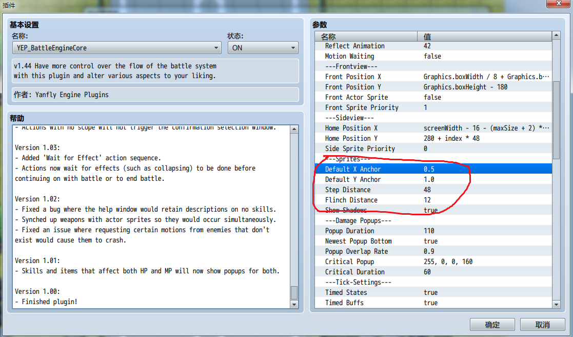
Task: Select the Motion Waiting parameter row
Action: [x=433, y=57]
